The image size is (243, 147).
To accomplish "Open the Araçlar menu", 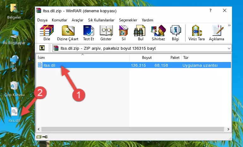I will [77, 20].
